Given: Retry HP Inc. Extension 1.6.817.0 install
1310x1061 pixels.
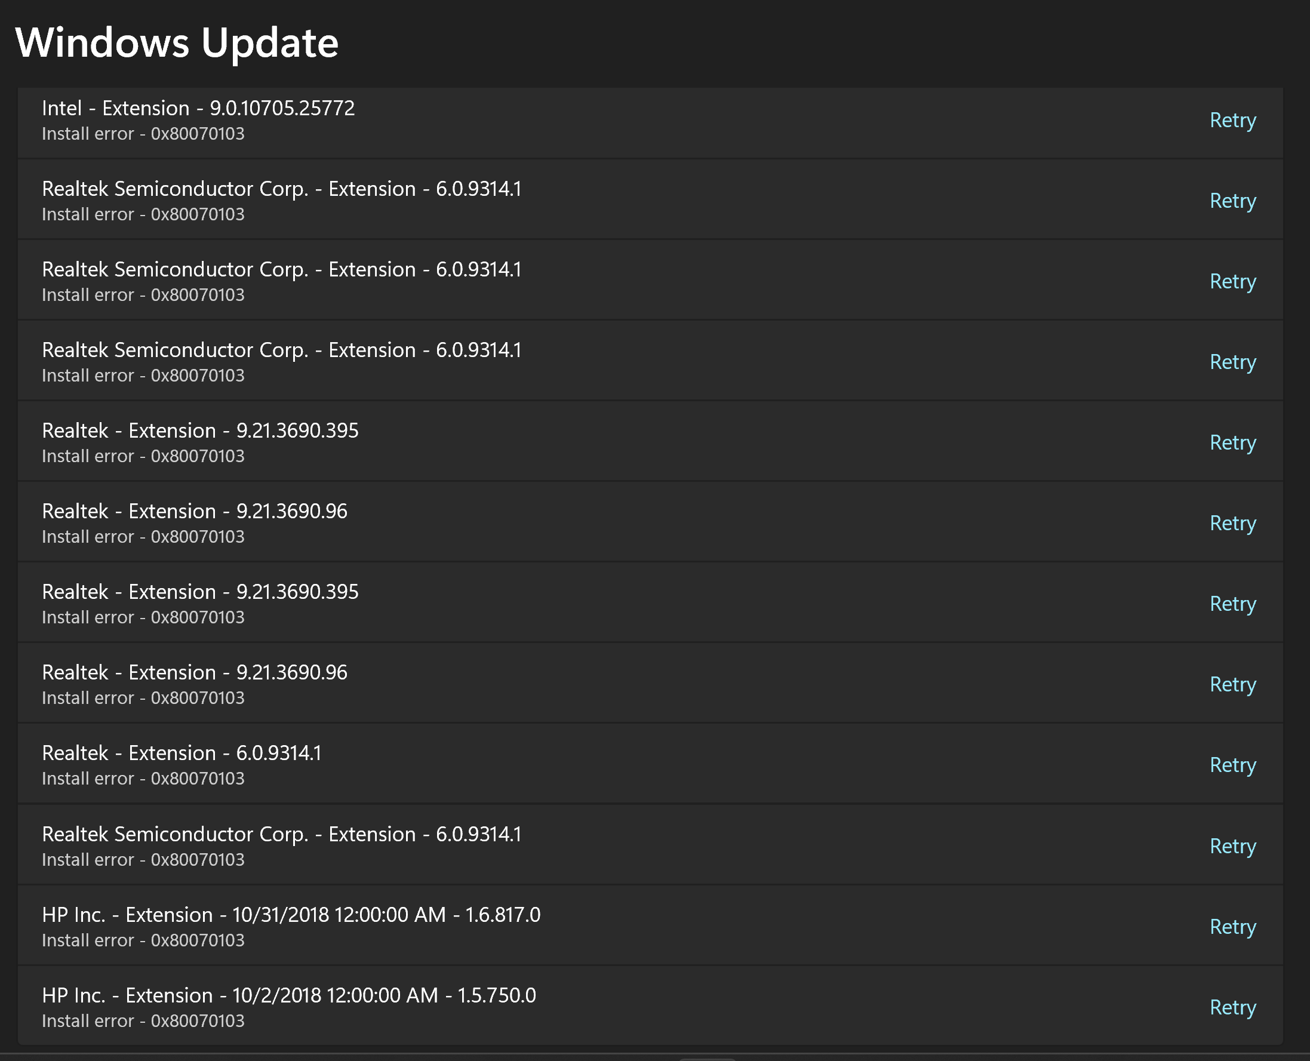Looking at the screenshot, I should 1232,927.
